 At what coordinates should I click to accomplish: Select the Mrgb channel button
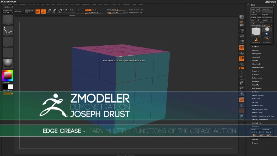pyautogui.click(x=65, y=10)
